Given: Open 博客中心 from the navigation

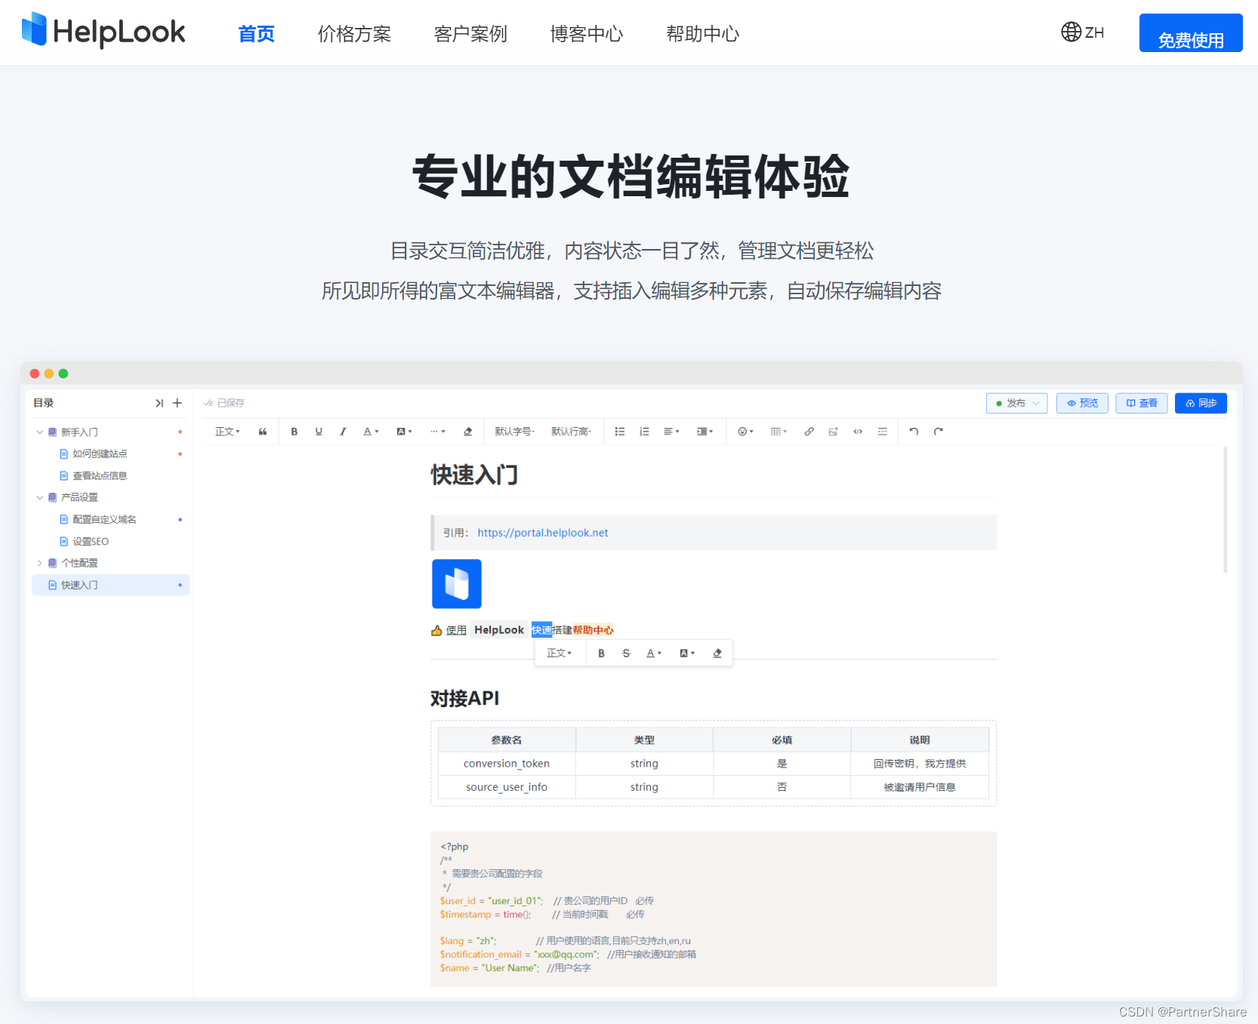Looking at the screenshot, I should (587, 34).
